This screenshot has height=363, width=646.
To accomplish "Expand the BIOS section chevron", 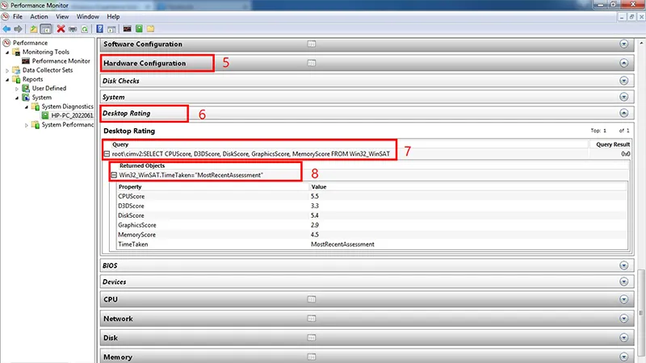I will tap(623, 265).
